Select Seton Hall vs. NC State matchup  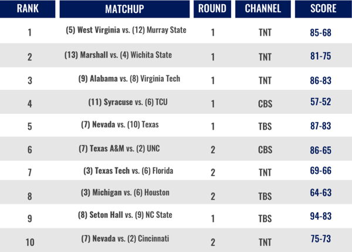coord(125,215)
